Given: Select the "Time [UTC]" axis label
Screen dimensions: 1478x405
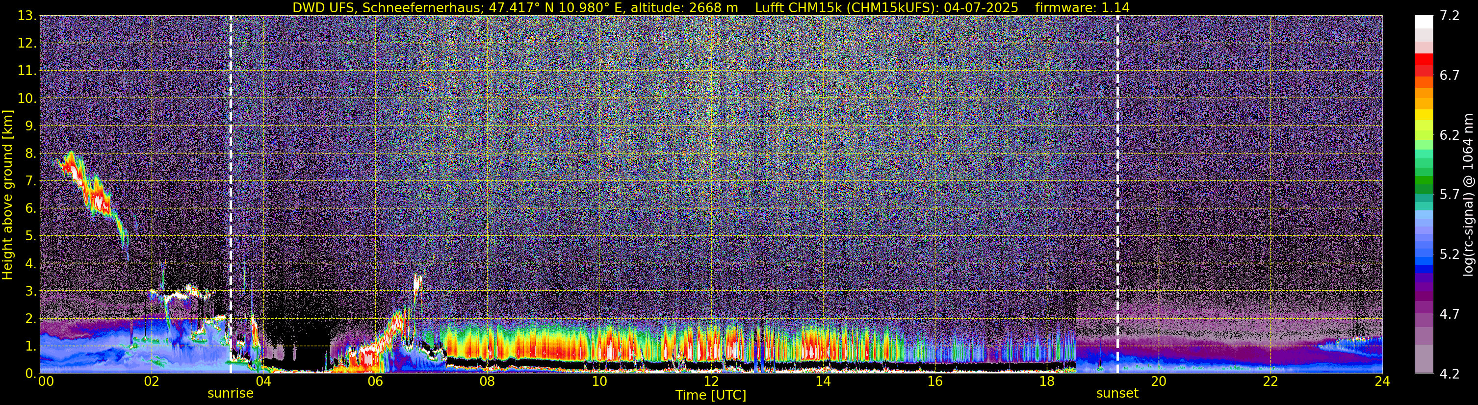Looking at the screenshot, I should [x=711, y=395].
